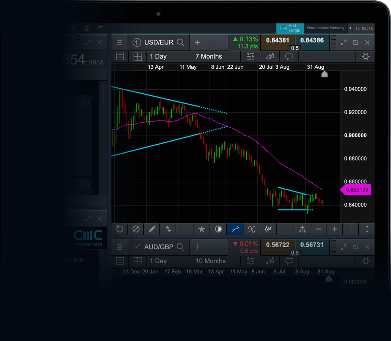Activate the trendline drawing tool
Image resolution: width=391 pixels, height=341 pixels.
click(235, 229)
